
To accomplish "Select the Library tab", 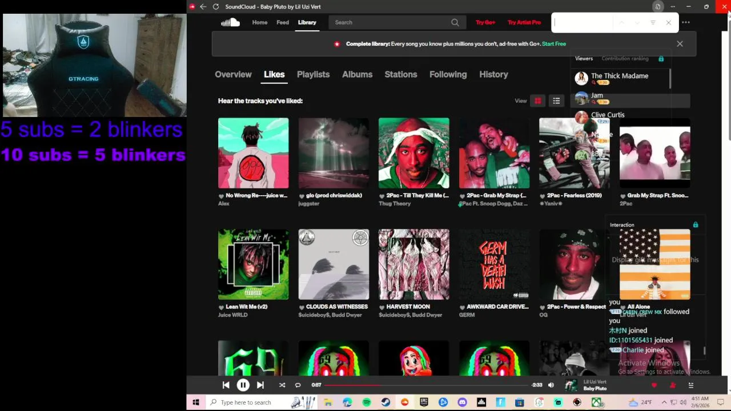I will [307, 22].
